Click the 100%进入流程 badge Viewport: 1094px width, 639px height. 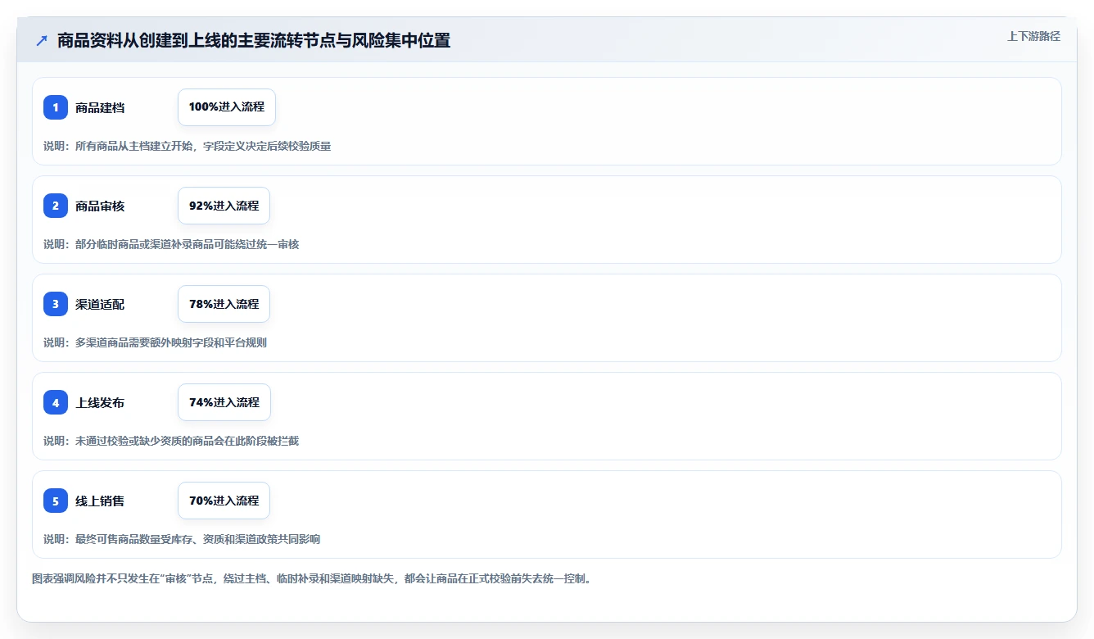pyautogui.click(x=227, y=107)
